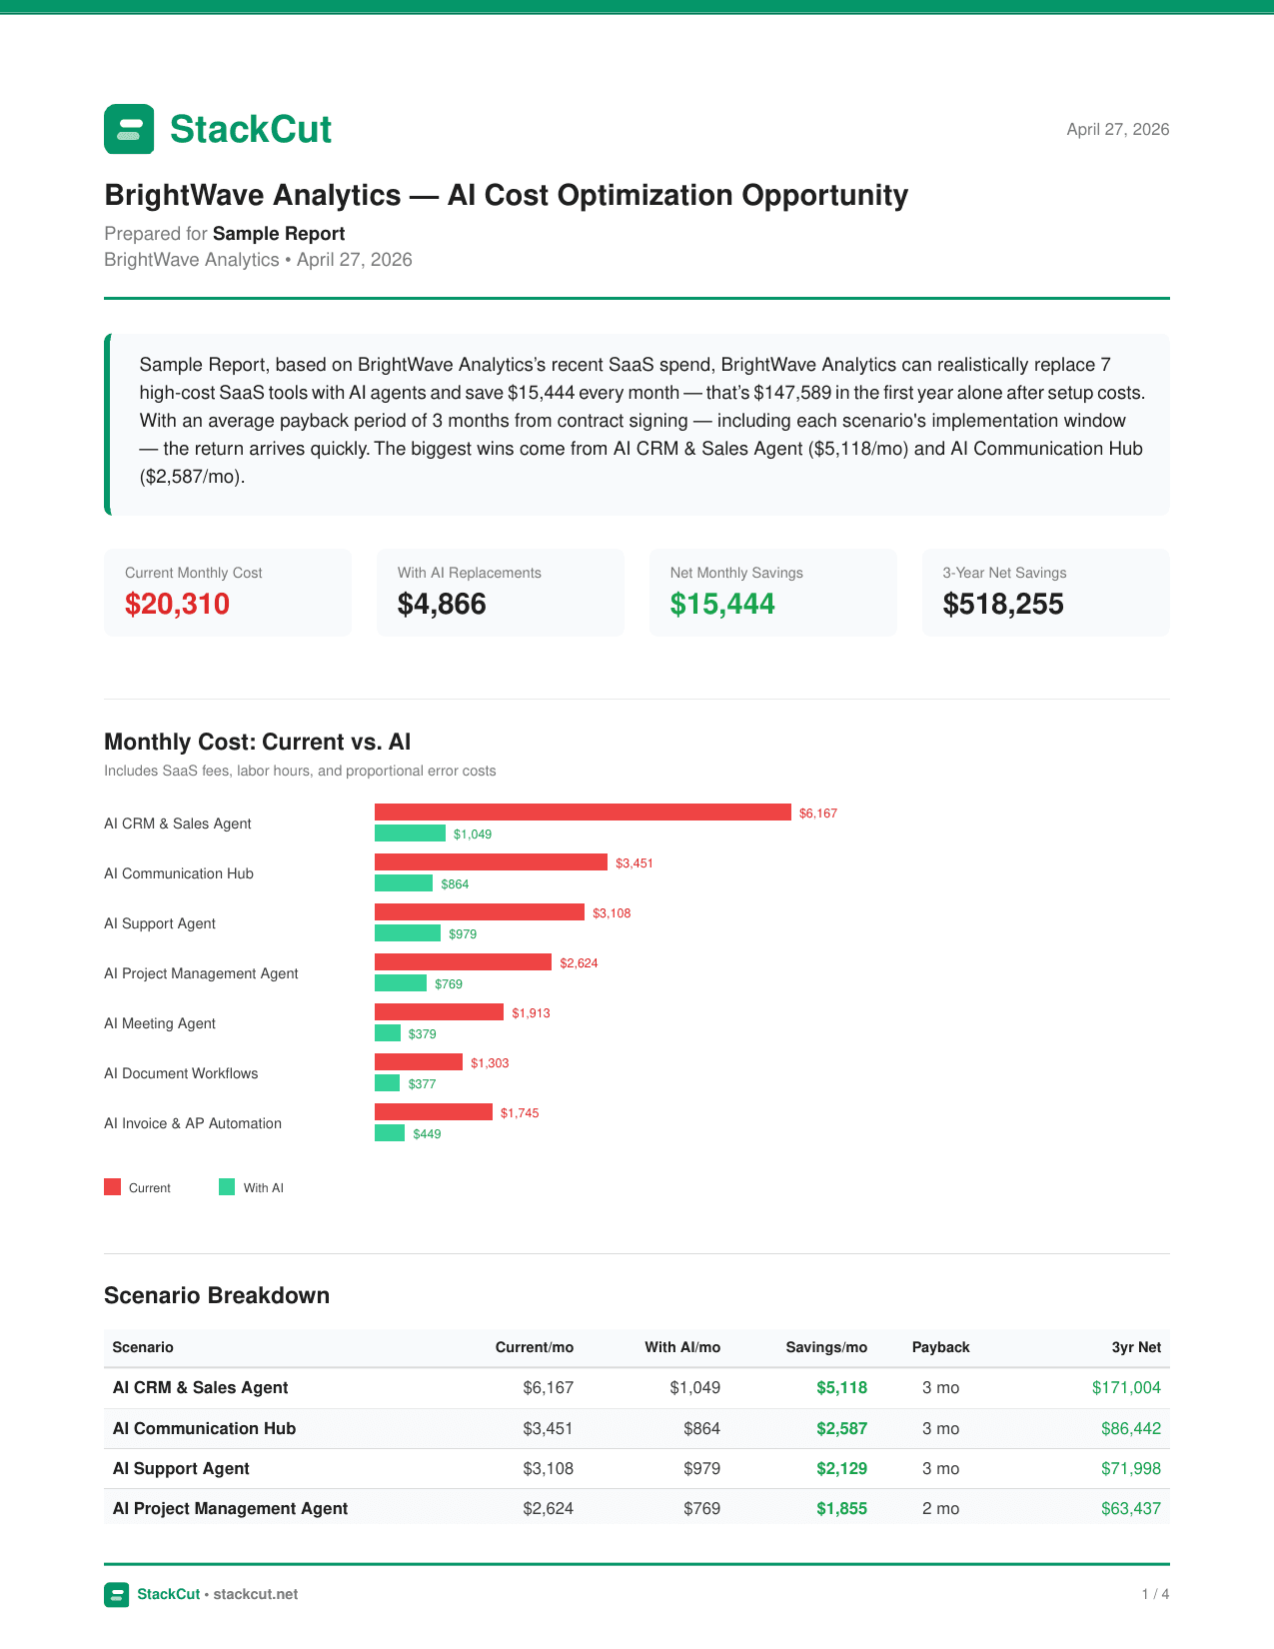Click the $86,442 3yr net cell
The width and height of the screenshot is (1274, 1649).
click(1131, 1429)
